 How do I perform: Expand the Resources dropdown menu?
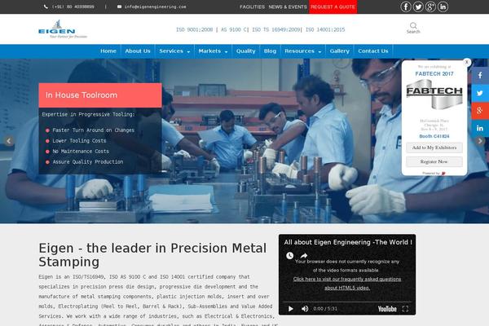[x=303, y=51]
